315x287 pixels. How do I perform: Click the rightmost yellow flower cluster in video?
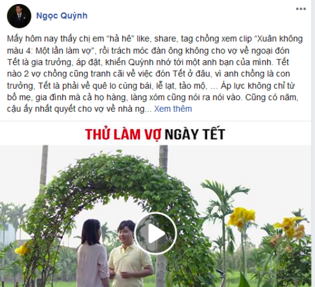click(x=289, y=227)
